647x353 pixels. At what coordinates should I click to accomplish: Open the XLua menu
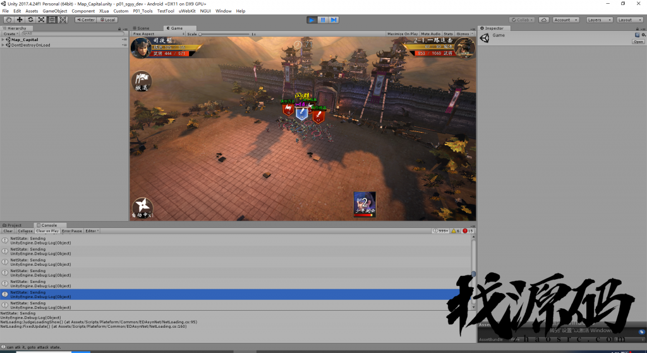[x=104, y=11]
